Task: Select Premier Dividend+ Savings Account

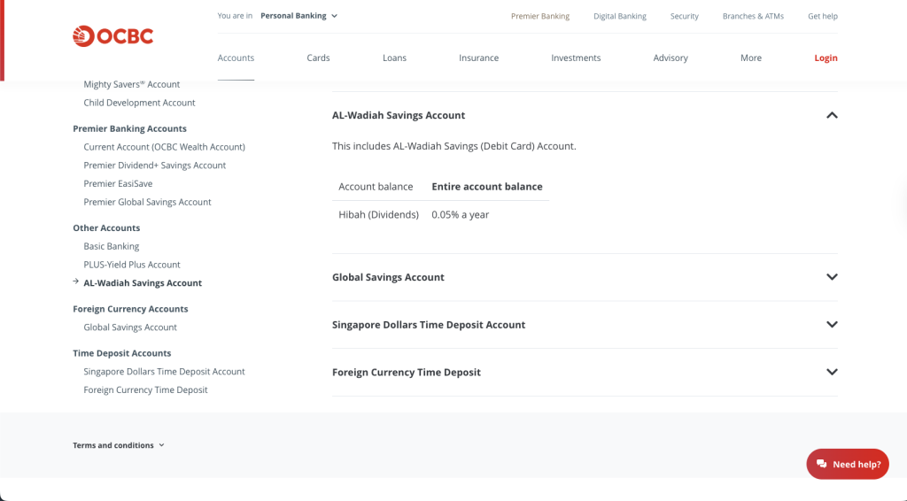Action: coord(154,166)
